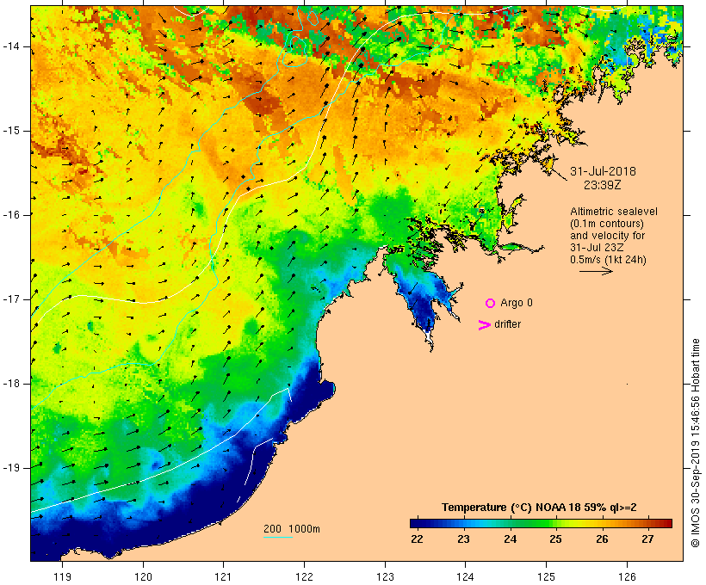Click the cyan 200m depth contour legend line
Screen dimensions: 706x585
click(x=278, y=537)
